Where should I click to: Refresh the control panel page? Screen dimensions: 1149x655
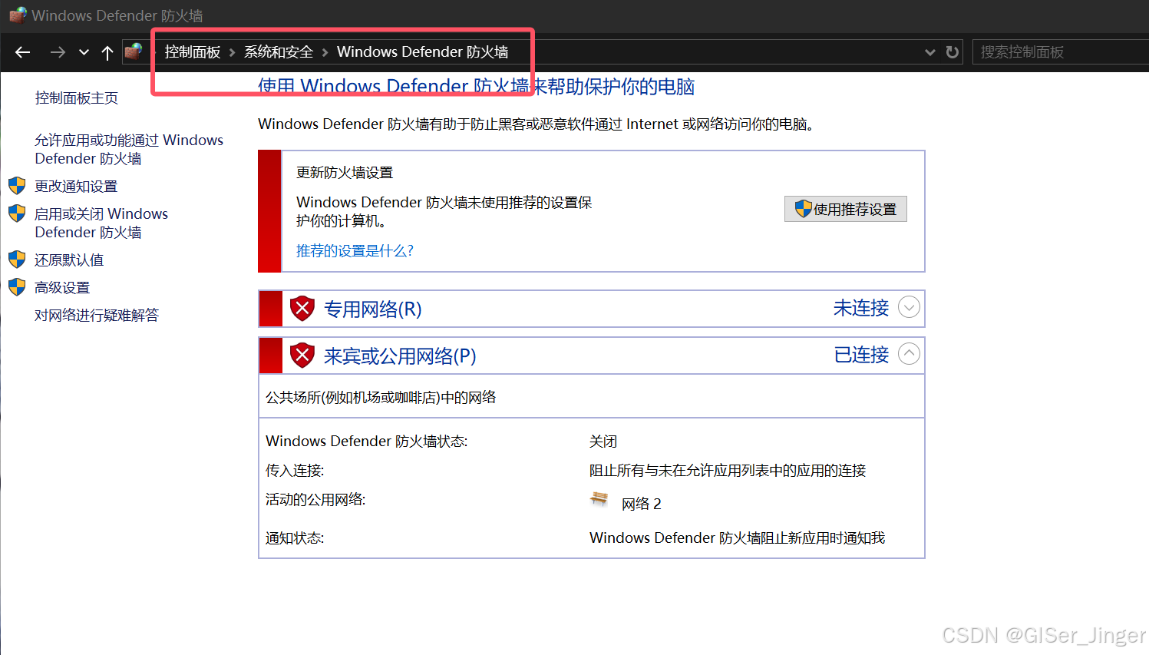pyautogui.click(x=953, y=52)
